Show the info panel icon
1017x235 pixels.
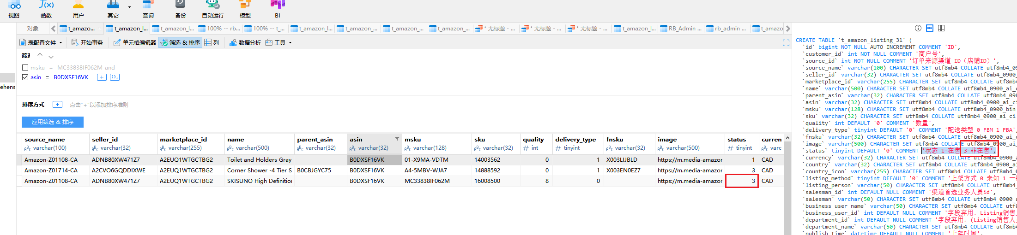click(x=918, y=28)
